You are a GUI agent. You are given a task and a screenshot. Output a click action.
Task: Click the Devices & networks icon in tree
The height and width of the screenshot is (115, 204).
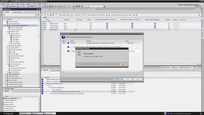pos(7,23)
